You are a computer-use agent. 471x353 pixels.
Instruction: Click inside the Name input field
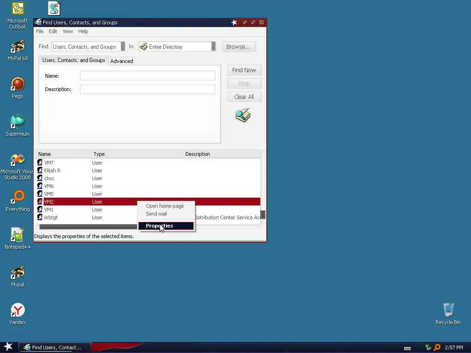(148, 76)
